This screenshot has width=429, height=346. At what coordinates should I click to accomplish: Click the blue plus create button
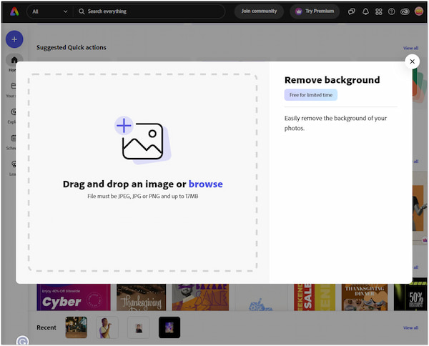pos(14,39)
